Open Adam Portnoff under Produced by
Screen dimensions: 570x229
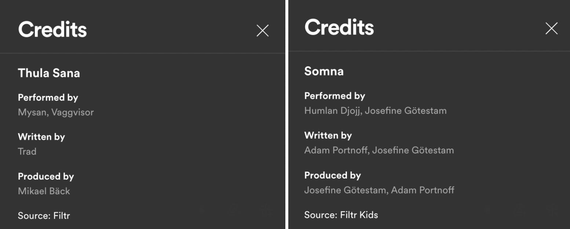click(423, 190)
